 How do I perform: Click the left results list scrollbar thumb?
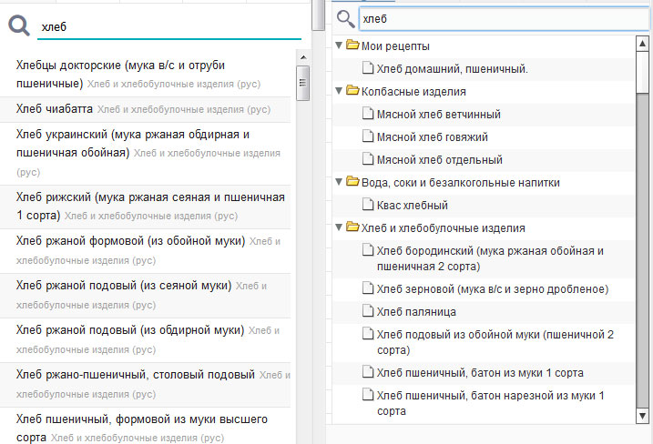302,81
